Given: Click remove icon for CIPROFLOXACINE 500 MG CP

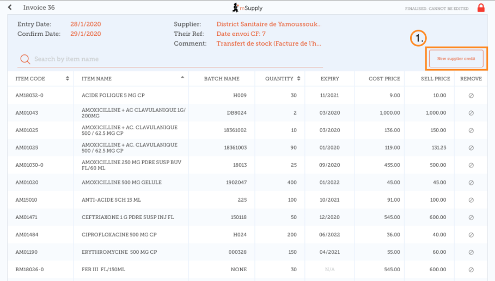Looking at the screenshot, I should (471, 235).
